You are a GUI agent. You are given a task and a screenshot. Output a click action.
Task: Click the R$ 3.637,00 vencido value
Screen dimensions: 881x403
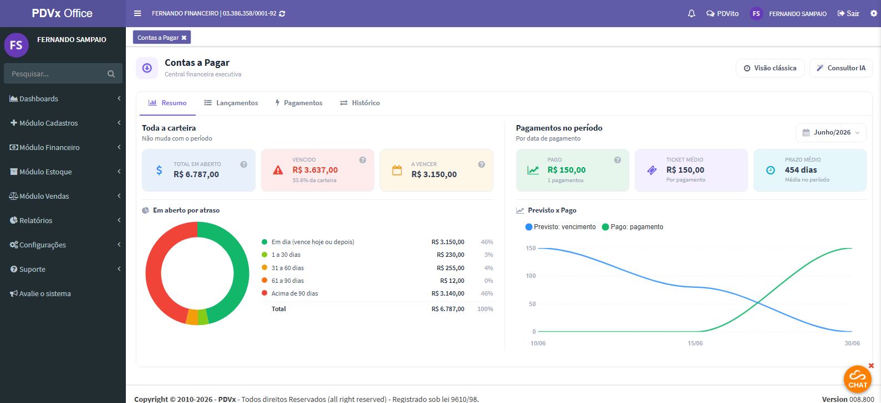(x=315, y=170)
